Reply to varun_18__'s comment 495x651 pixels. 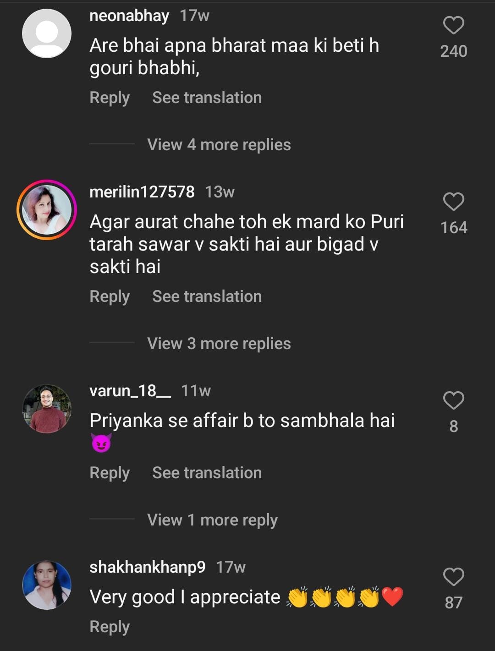tap(110, 473)
